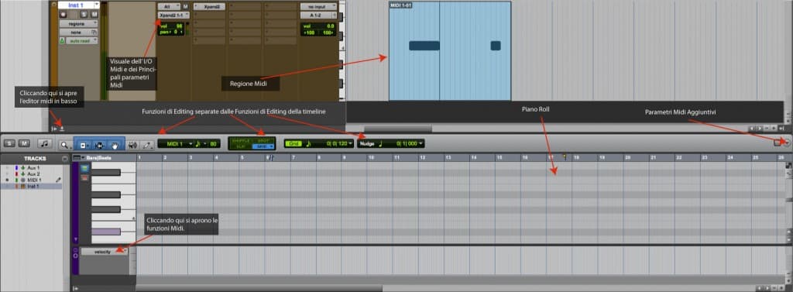This screenshot has height=292, width=793.
Task: Select Slip edit mode
Action: click(240, 146)
